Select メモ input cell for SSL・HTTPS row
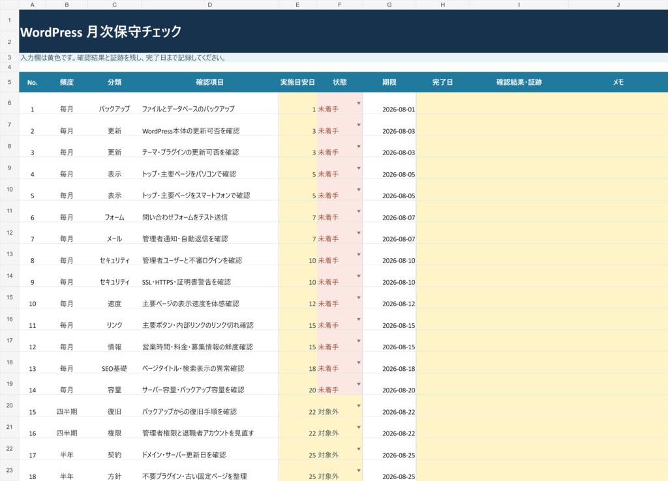The image size is (668, 481). point(618,276)
